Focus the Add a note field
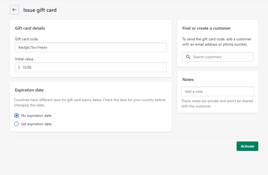Viewport: 268px width, 175px height. point(218,91)
